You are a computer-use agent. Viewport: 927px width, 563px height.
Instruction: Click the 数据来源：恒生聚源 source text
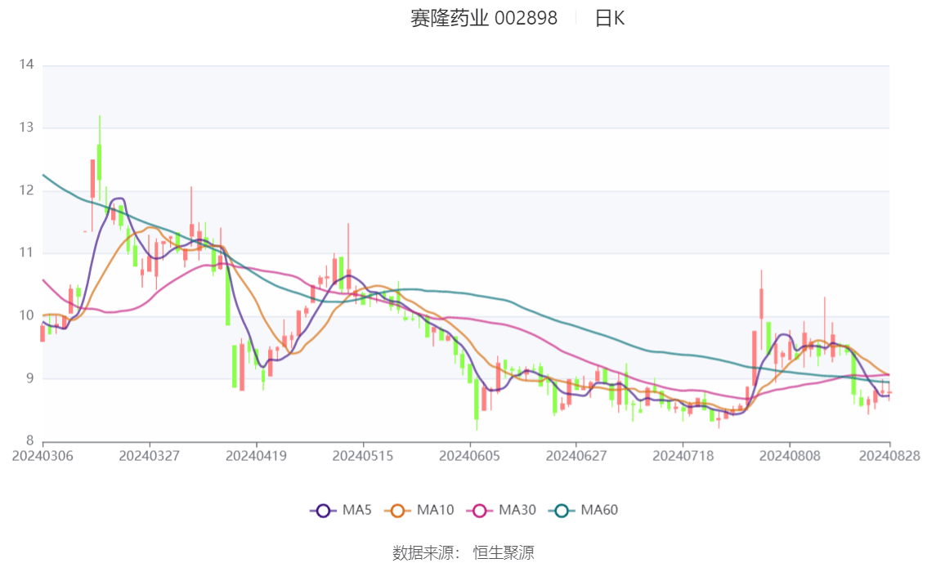(x=463, y=552)
